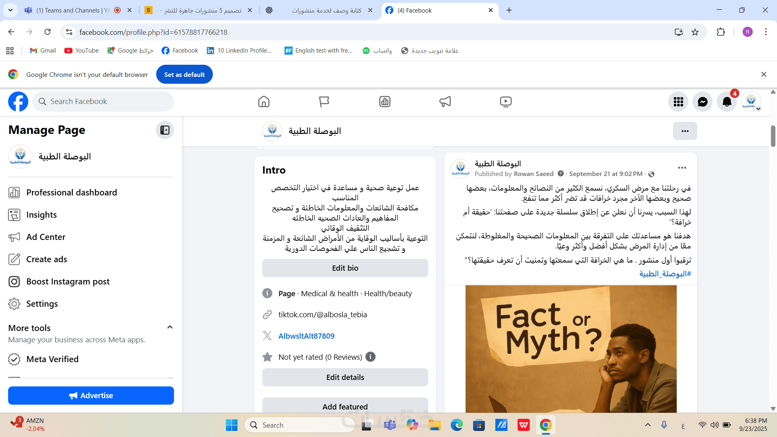This screenshot has width=777, height=437.
Task: Open AlbwsltAlt87809 X profile link
Action: coord(306,336)
